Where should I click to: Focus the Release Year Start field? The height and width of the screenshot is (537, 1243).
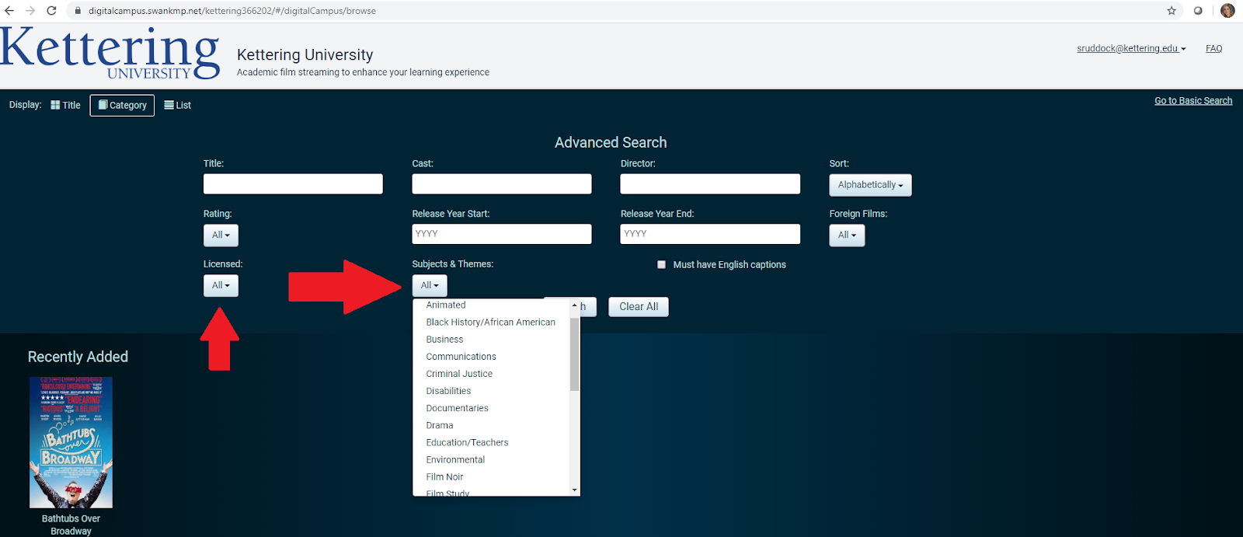point(502,234)
